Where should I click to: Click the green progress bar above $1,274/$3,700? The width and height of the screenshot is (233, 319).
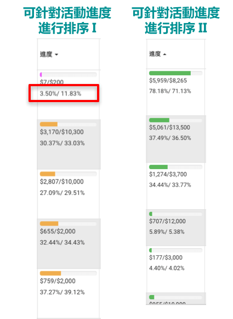coord(176,167)
